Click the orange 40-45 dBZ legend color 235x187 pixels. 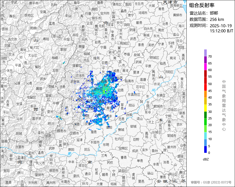tap(205, 94)
